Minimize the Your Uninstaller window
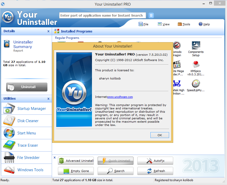The image size is (227, 185). tap(204, 4)
